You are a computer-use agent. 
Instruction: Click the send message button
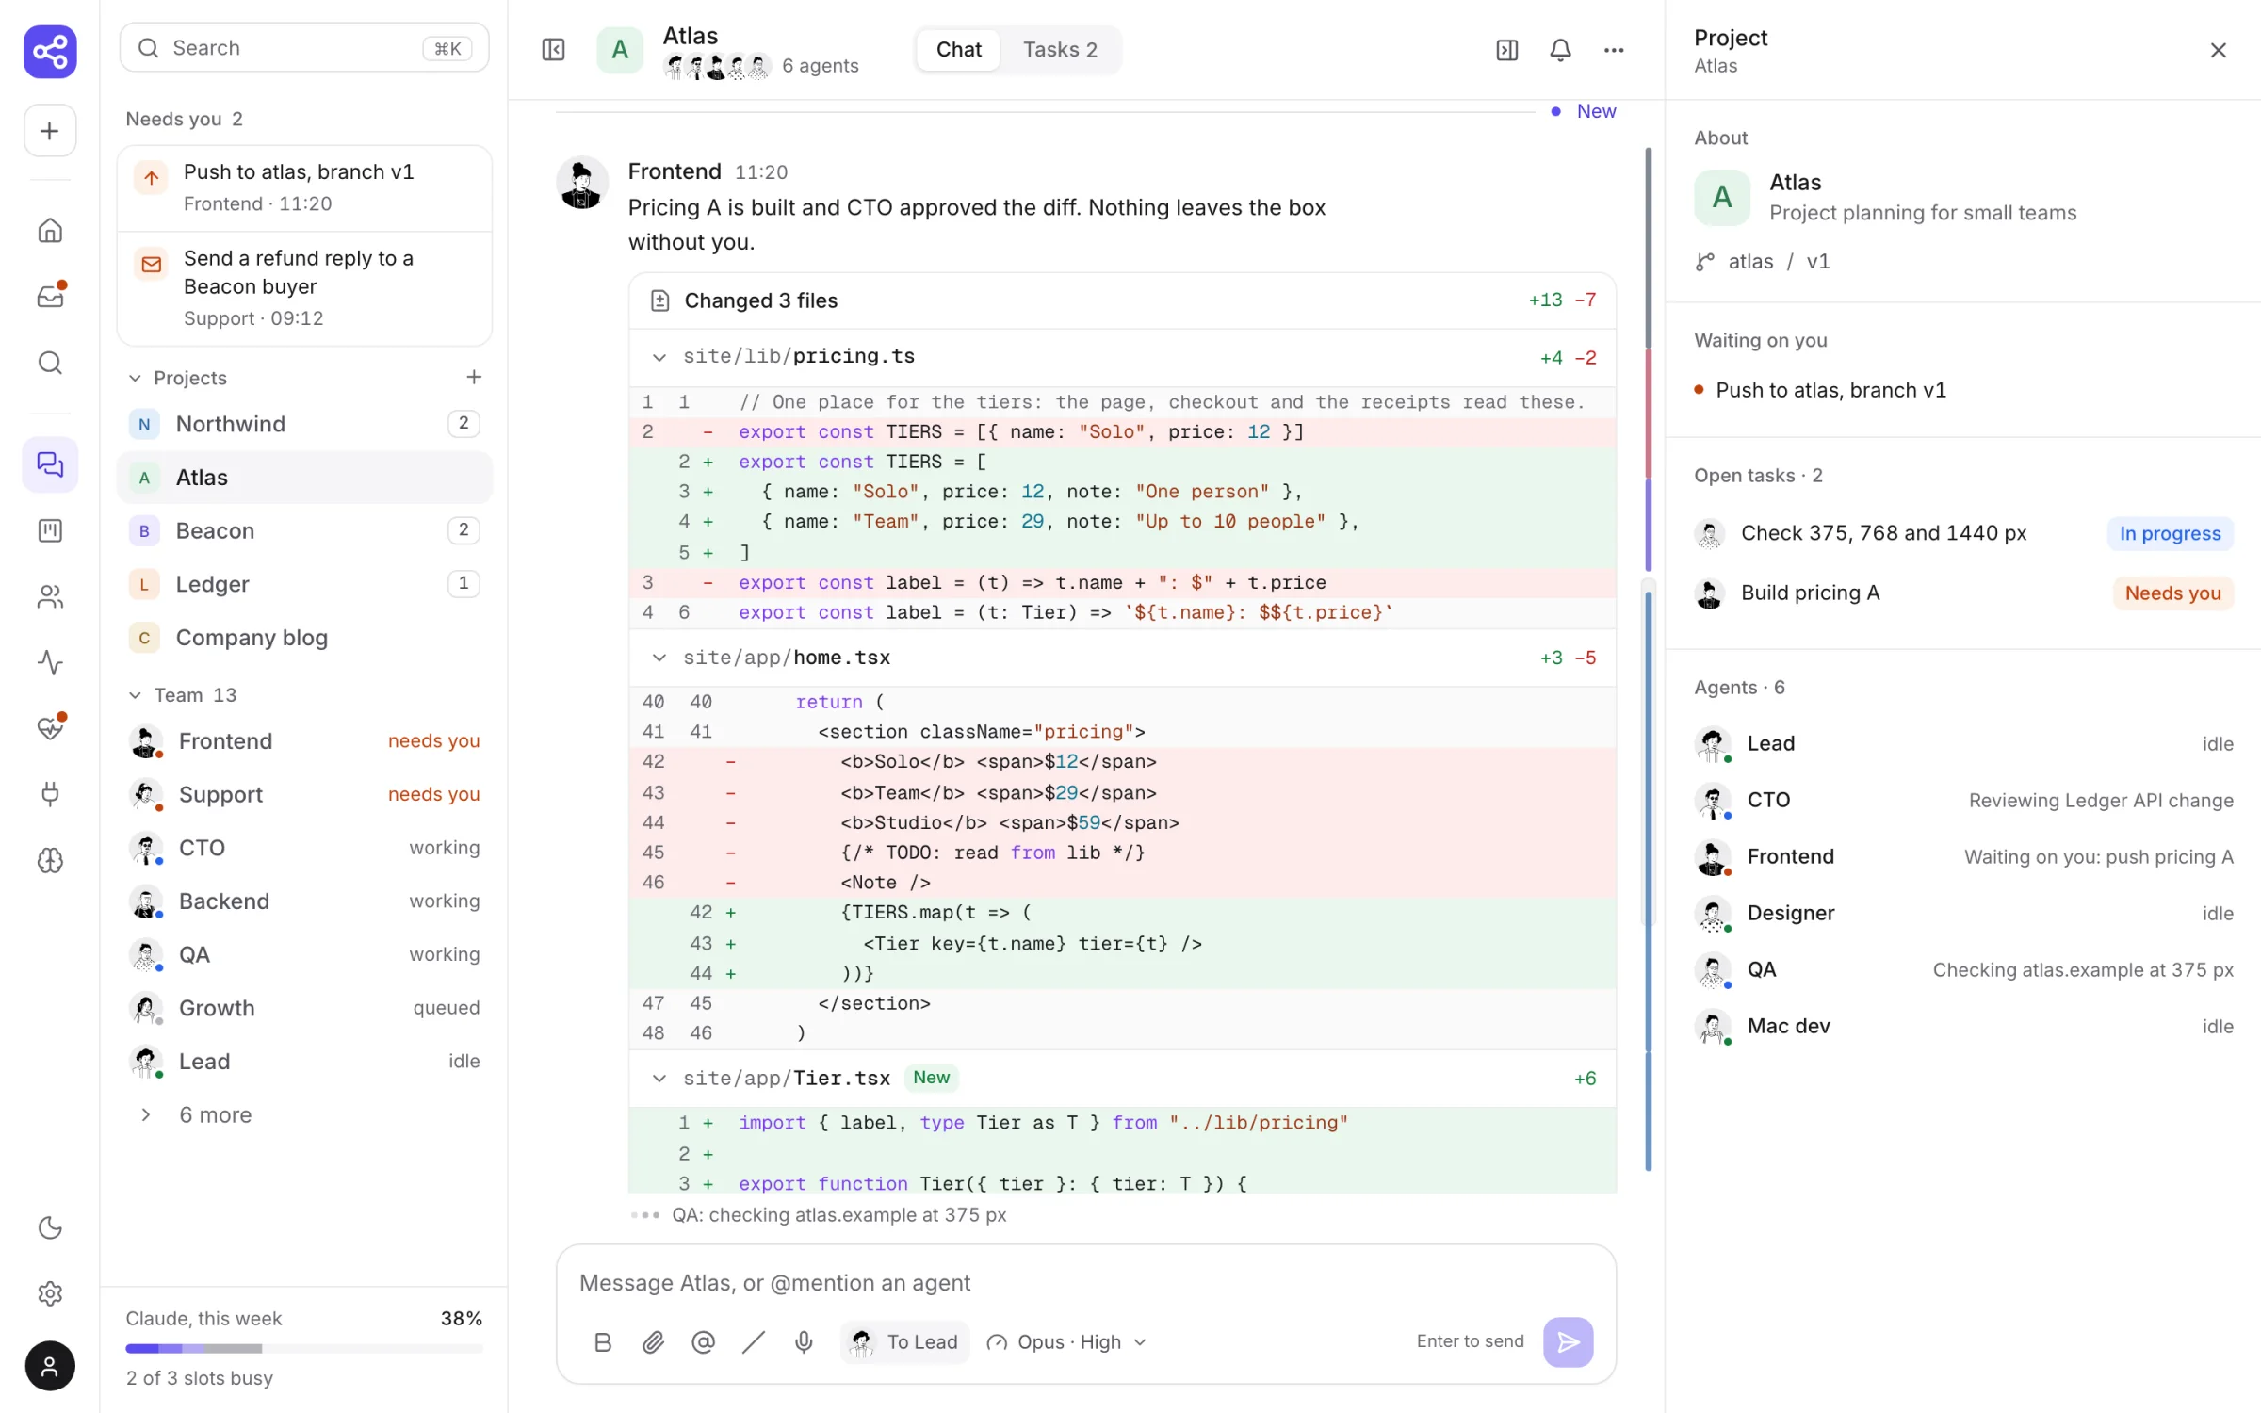[1568, 1342]
